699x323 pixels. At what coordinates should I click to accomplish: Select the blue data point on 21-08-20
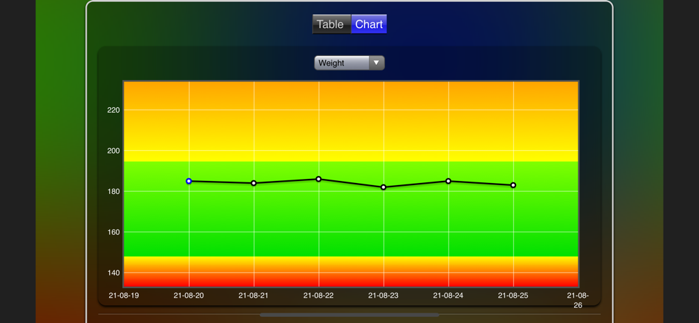(x=189, y=181)
